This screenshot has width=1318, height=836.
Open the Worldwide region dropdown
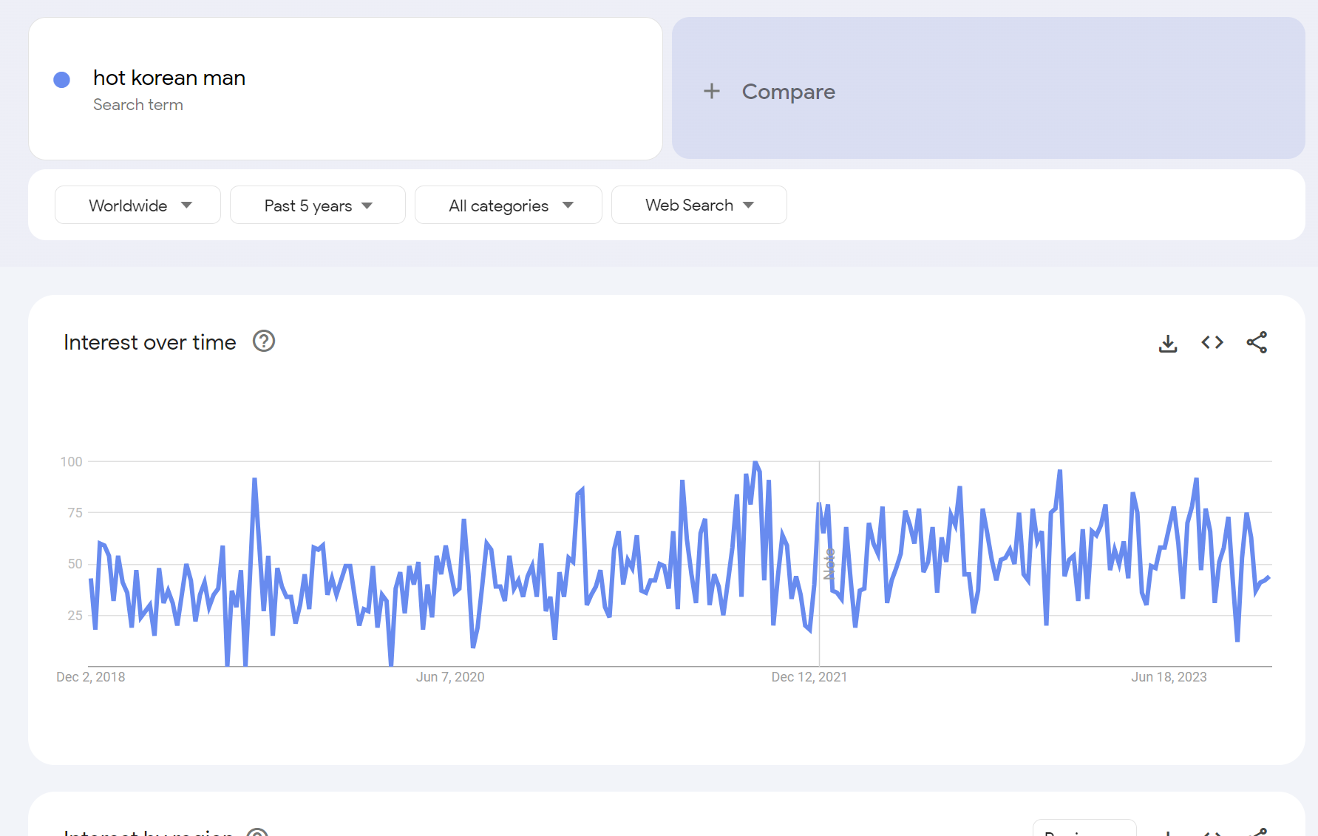[x=137, y=205]
